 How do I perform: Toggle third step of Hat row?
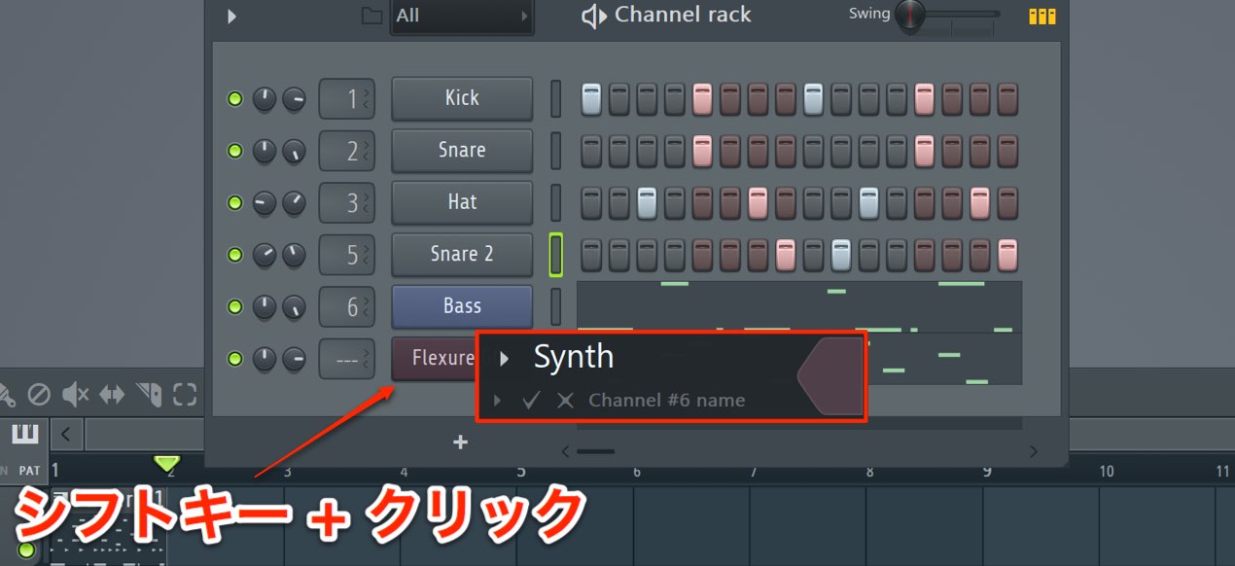point(647,202)
